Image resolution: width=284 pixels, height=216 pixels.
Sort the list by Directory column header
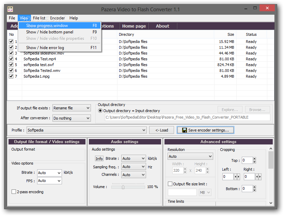[165, 34]
